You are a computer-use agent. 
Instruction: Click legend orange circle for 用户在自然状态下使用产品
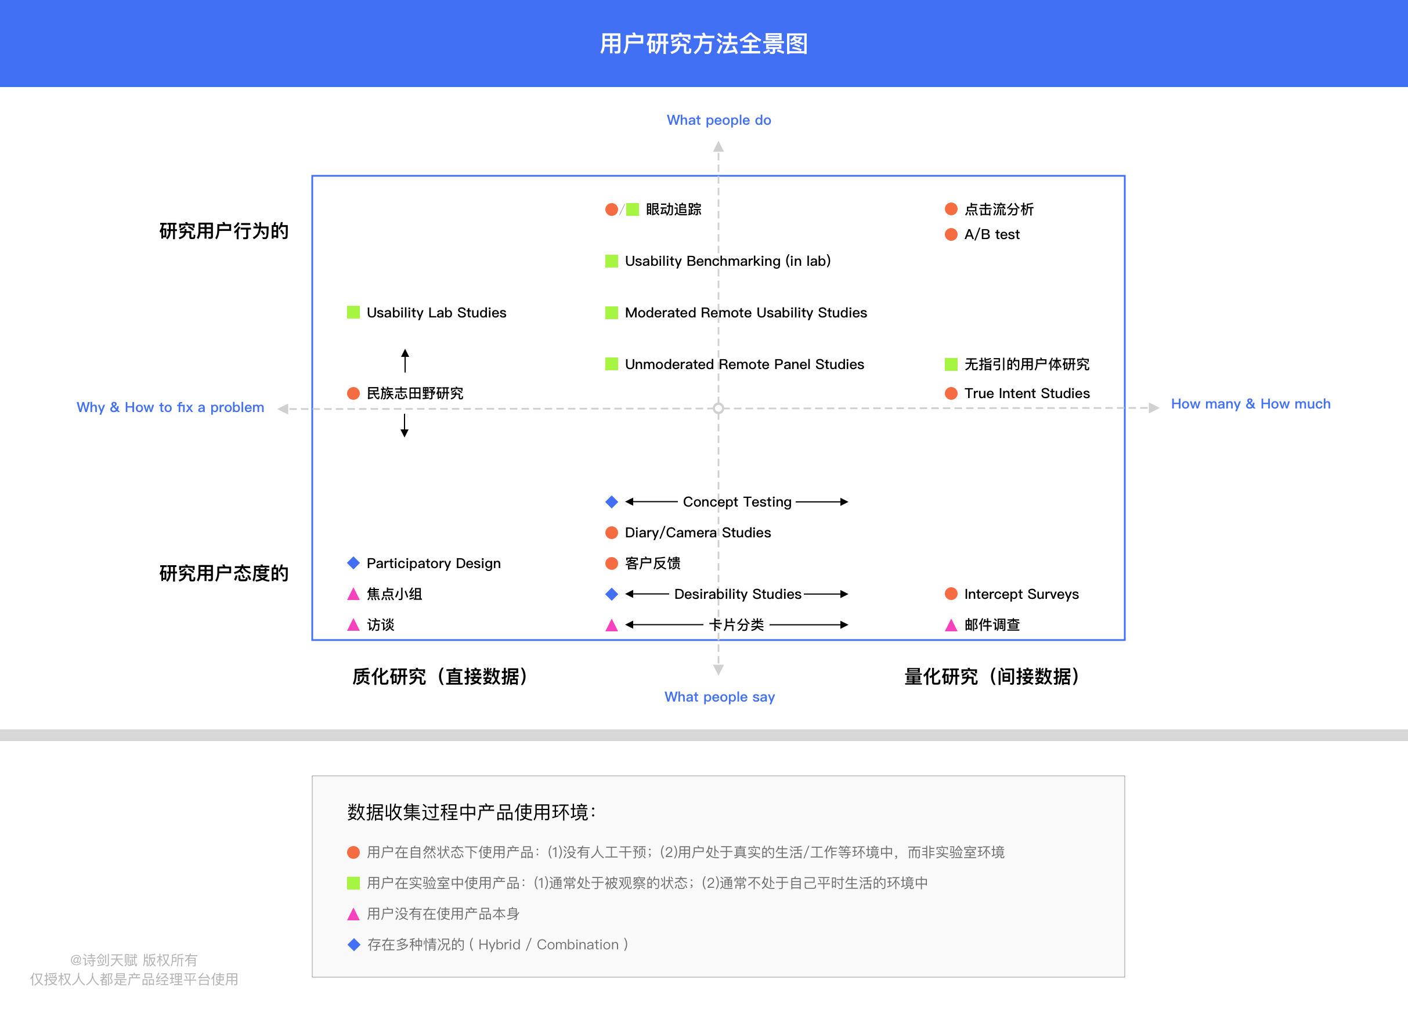[353, 852]
